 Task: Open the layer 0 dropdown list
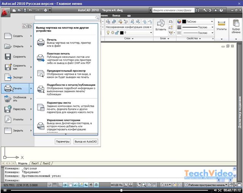tap(151, 33)
